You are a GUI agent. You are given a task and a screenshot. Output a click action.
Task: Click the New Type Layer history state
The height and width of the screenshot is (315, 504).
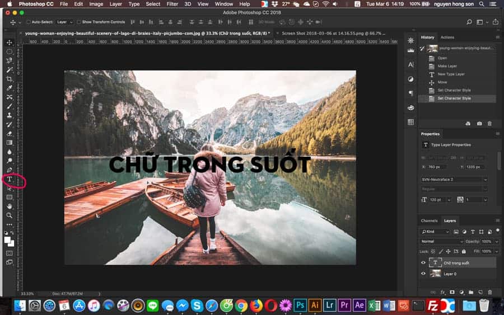[451, 74]
